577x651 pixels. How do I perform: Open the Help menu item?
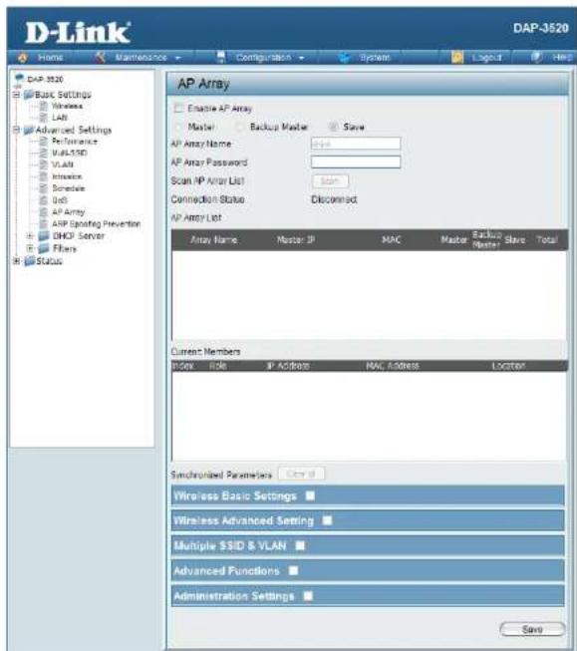tap(562, 57)
